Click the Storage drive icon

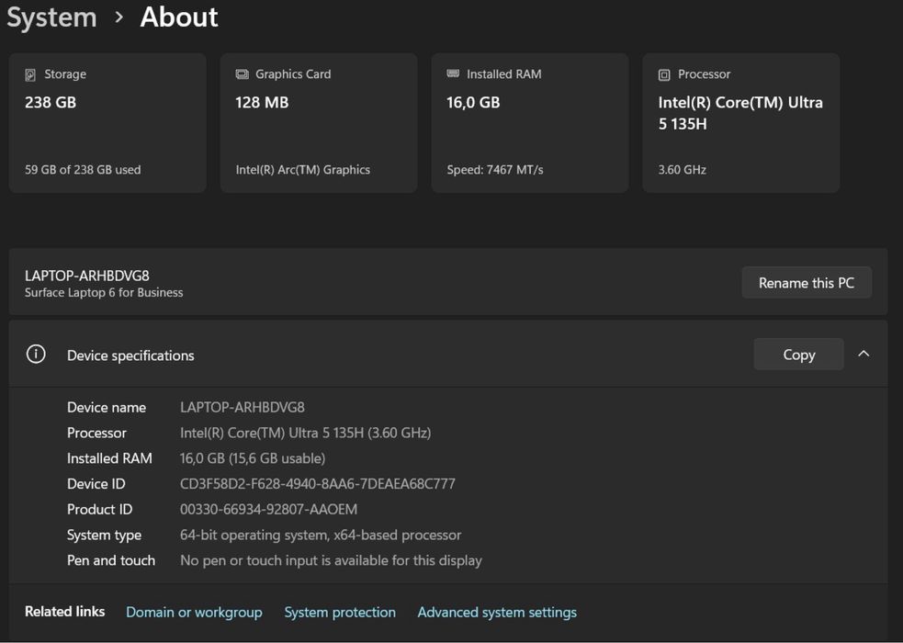(30, 74)
